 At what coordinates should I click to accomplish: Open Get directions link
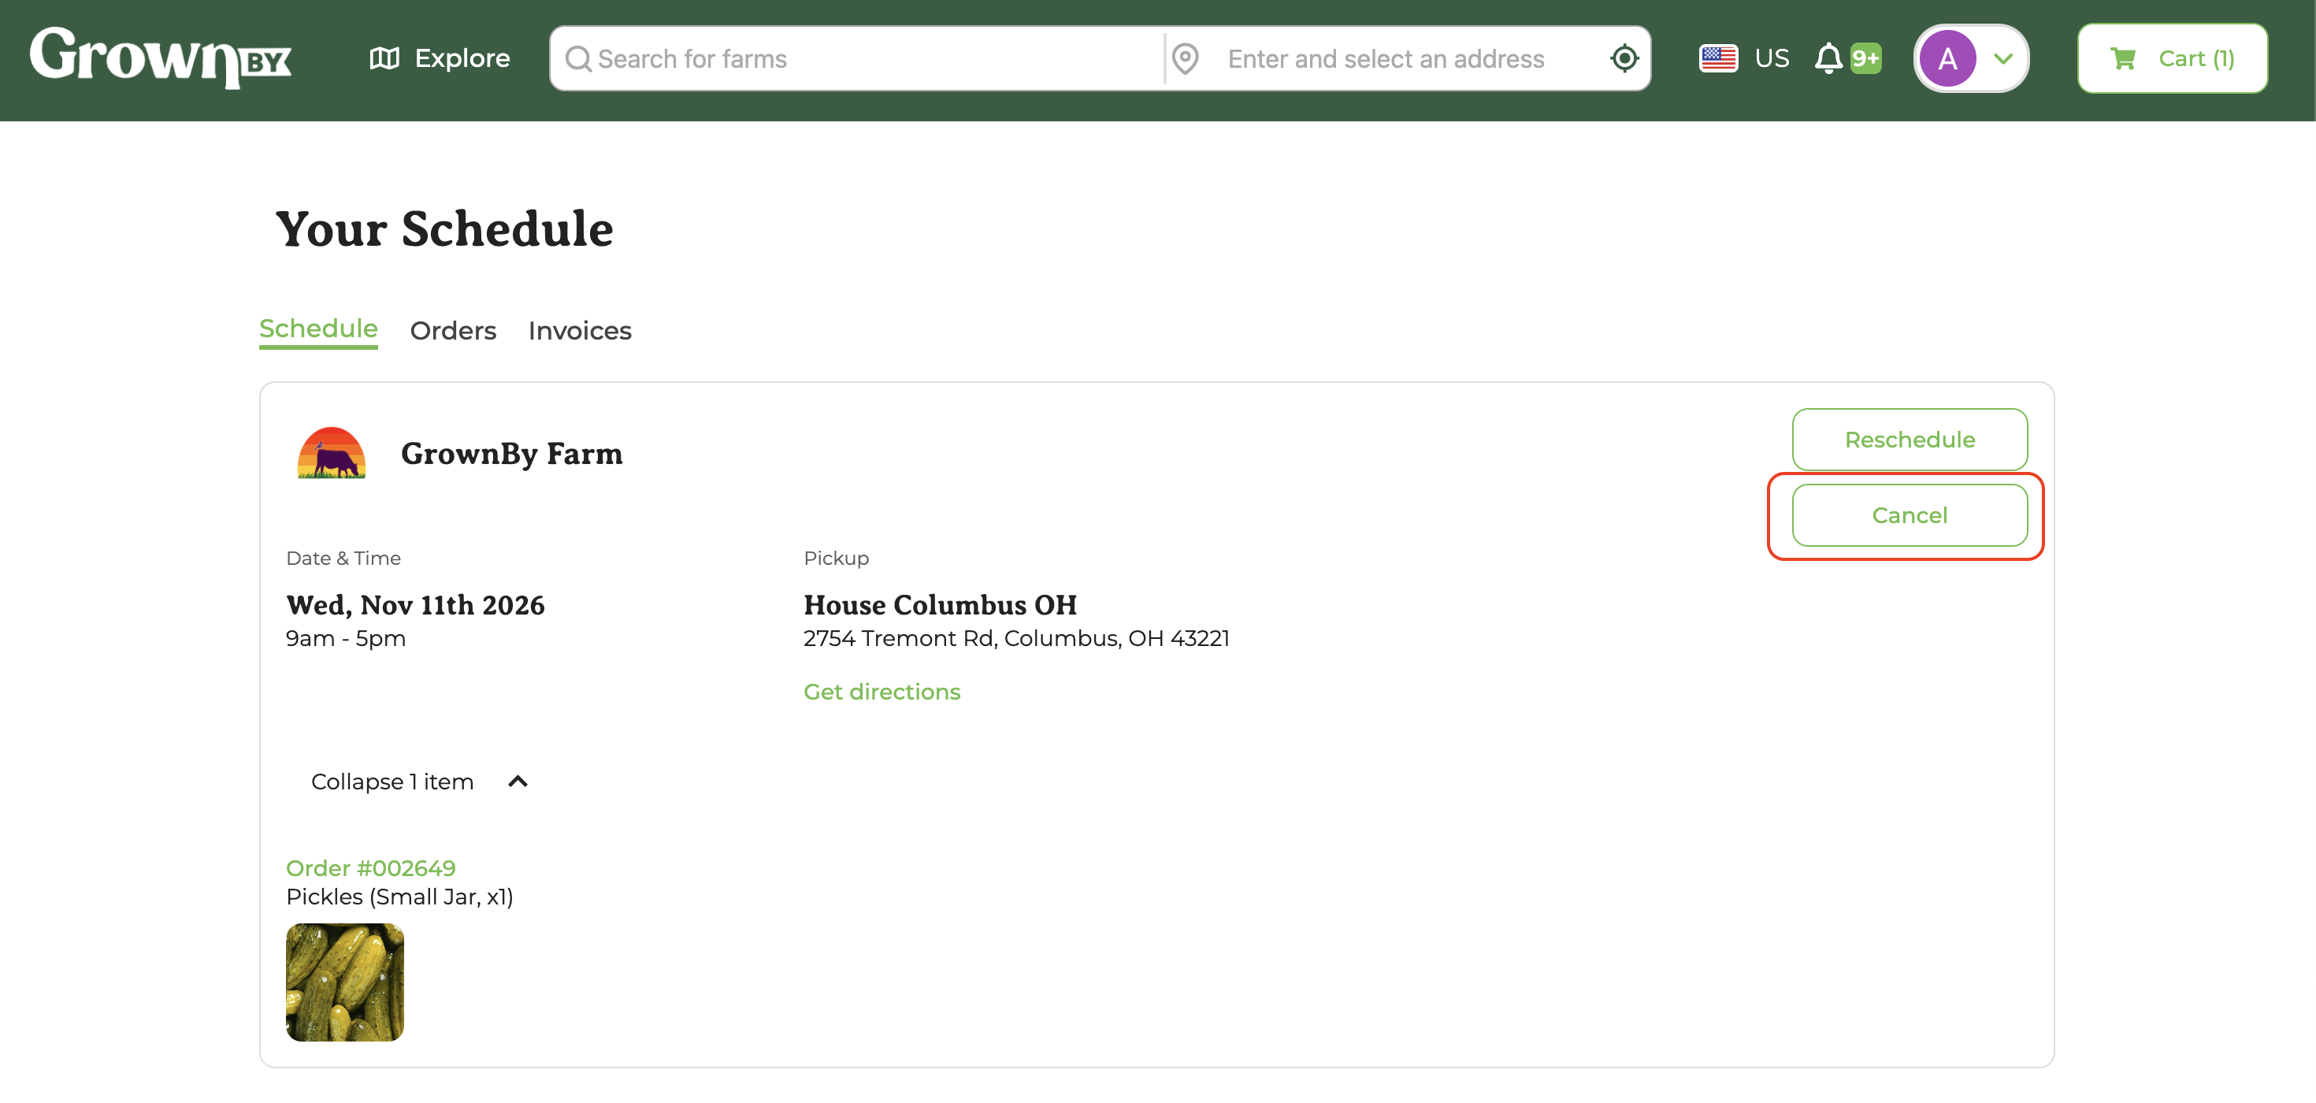point(881,691)
